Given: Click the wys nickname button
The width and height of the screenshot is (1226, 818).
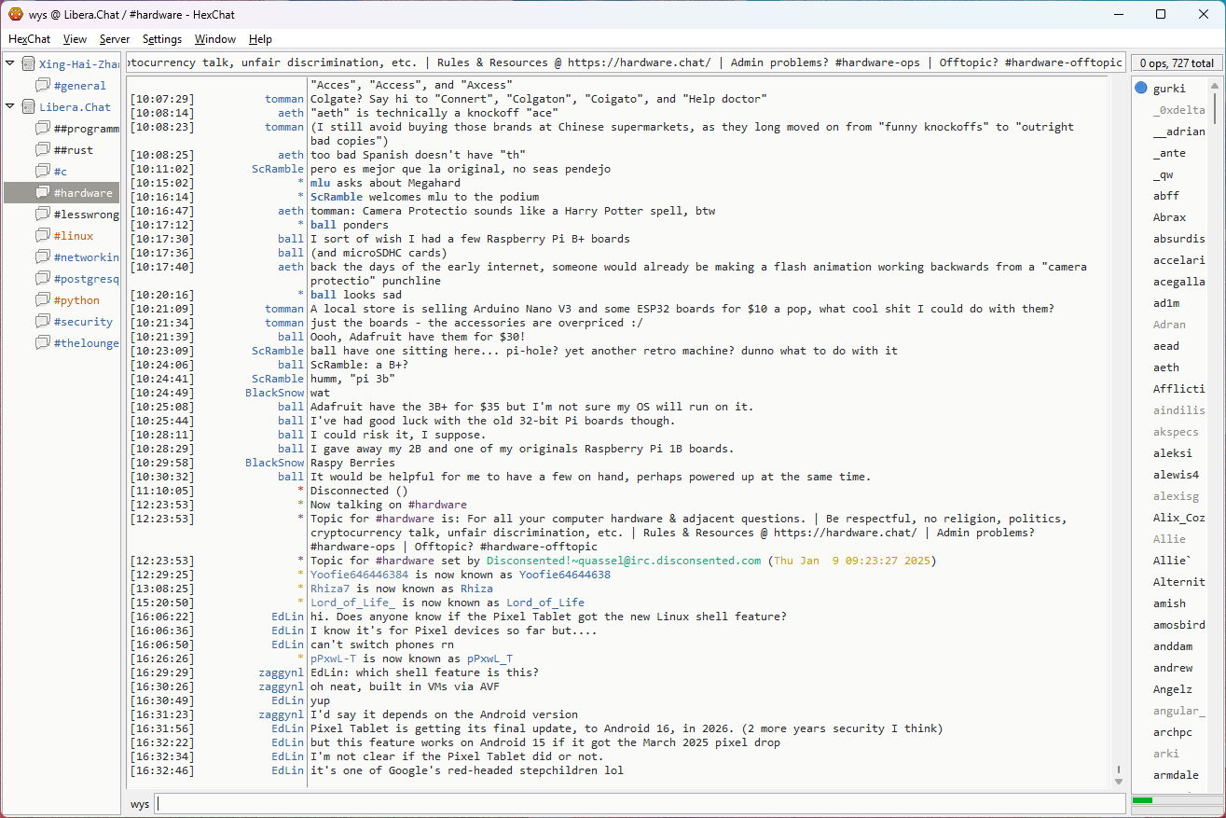Looking at the screenshot, I should coord(139,804).
